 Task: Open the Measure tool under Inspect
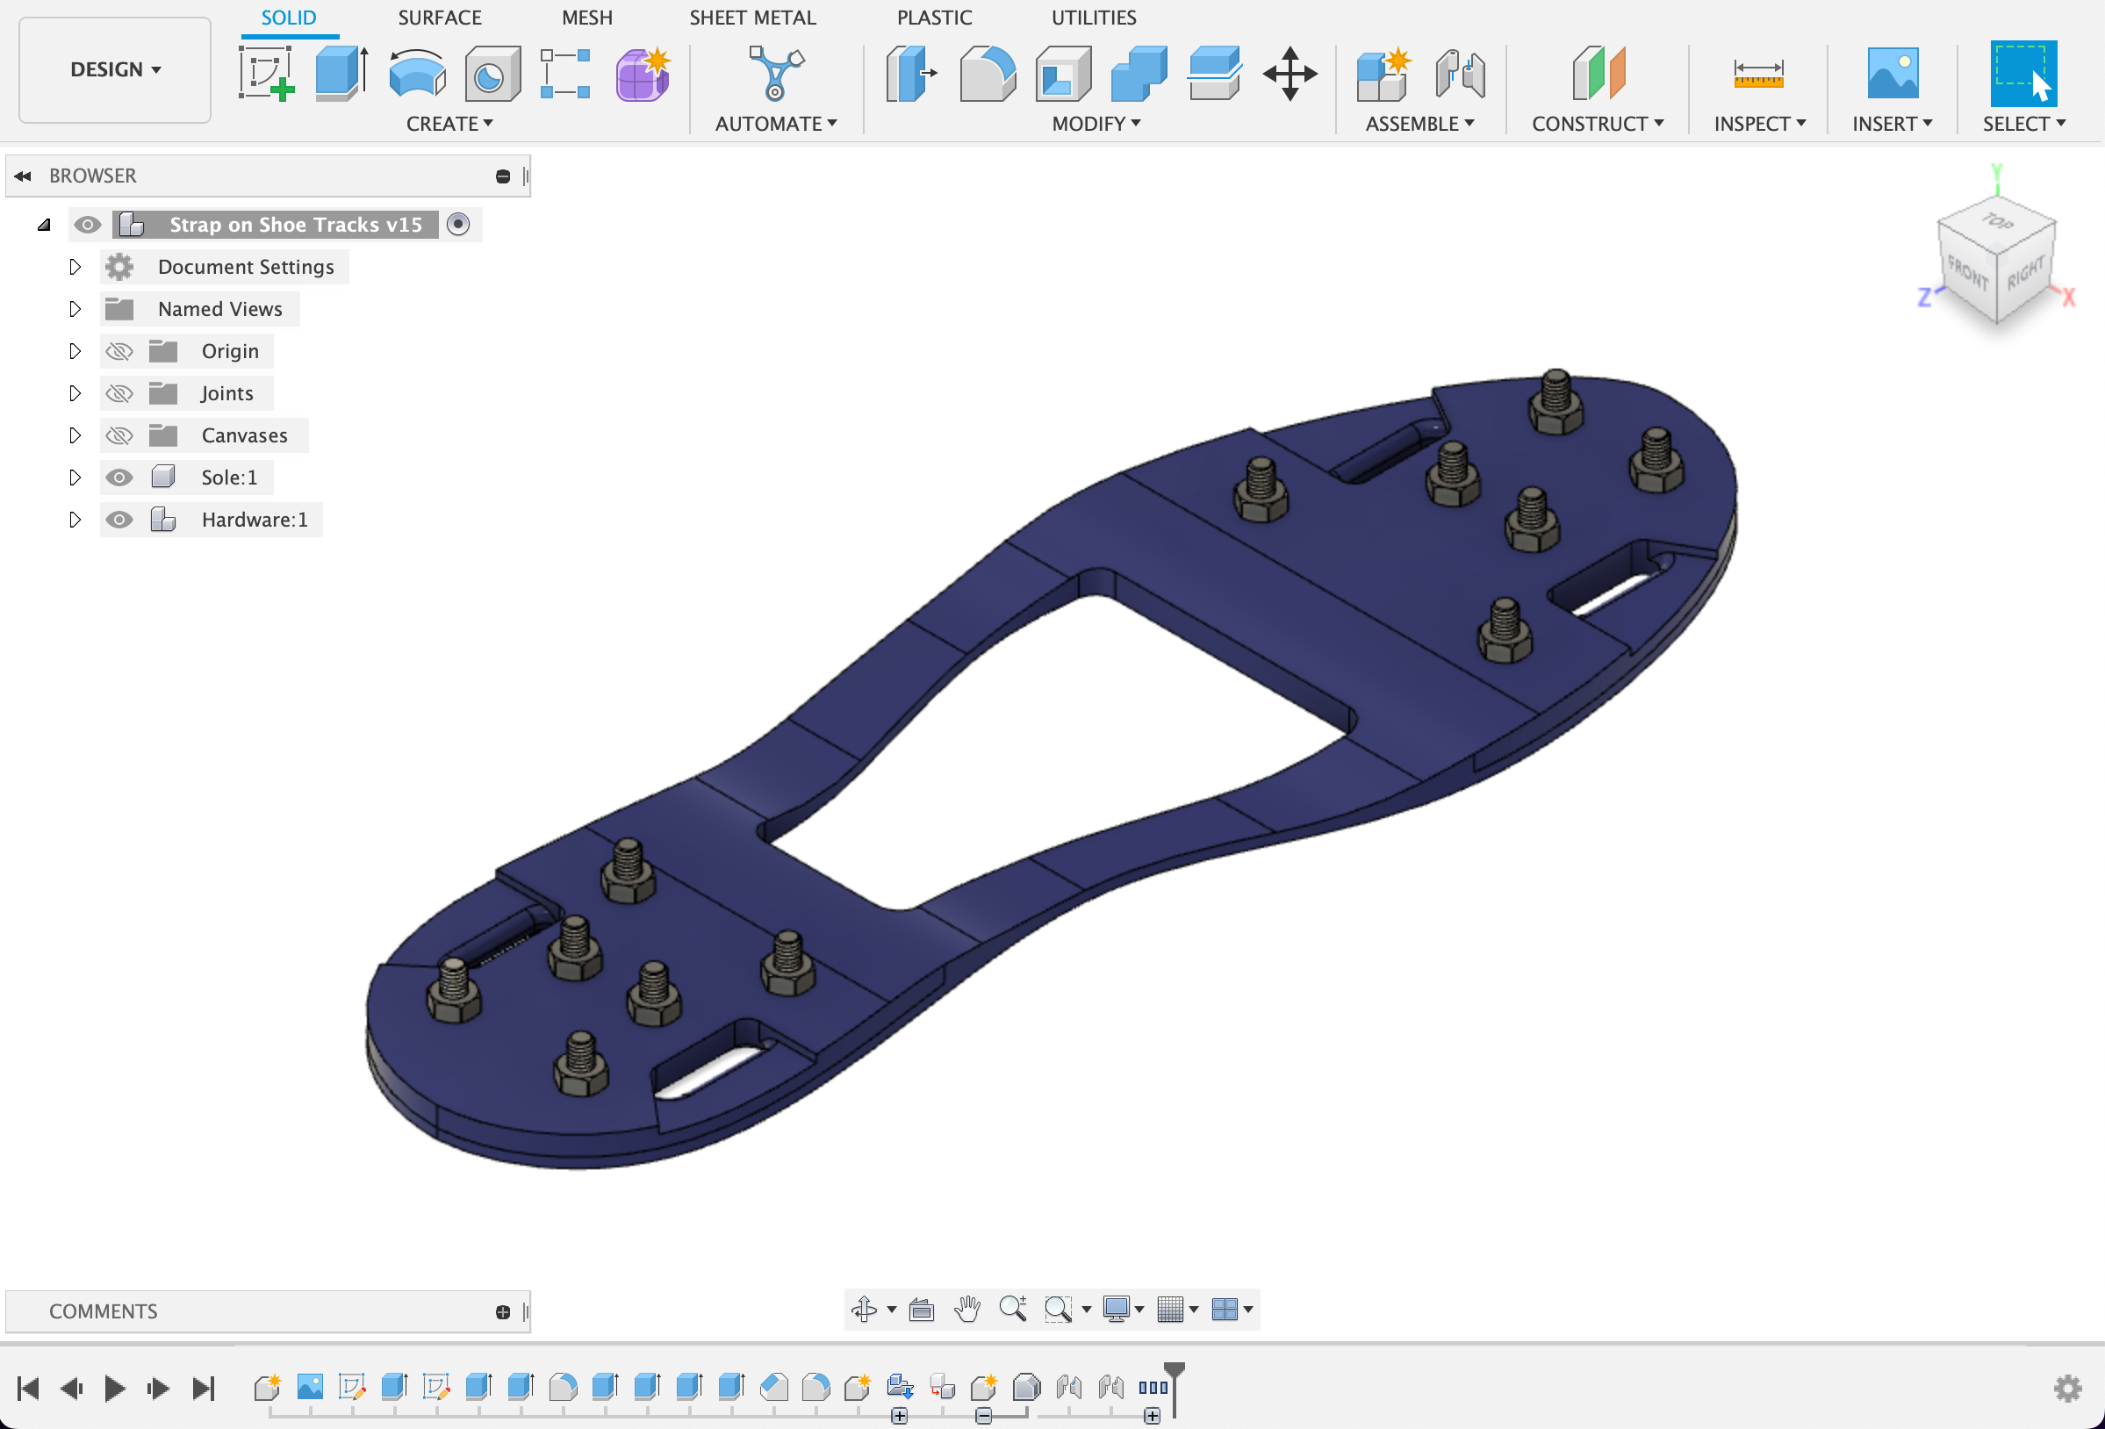point(1758,75)
